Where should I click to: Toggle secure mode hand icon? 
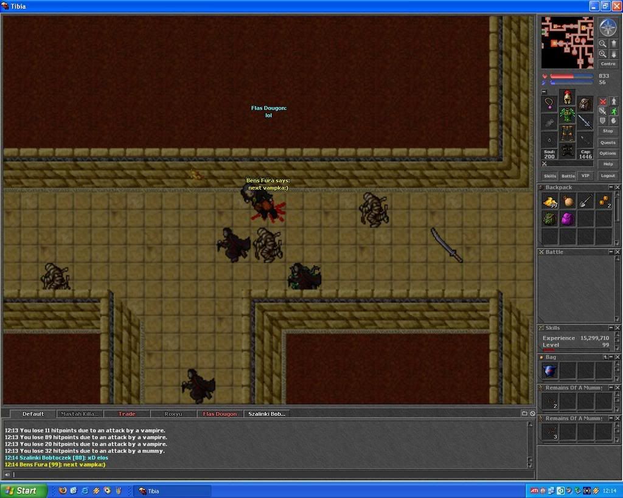[x=613, y=121]
